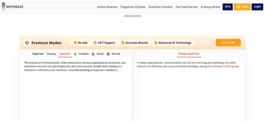Select the Rephrase mode tab
Viewport: 264px width, 121px height.
click(38, 54)
